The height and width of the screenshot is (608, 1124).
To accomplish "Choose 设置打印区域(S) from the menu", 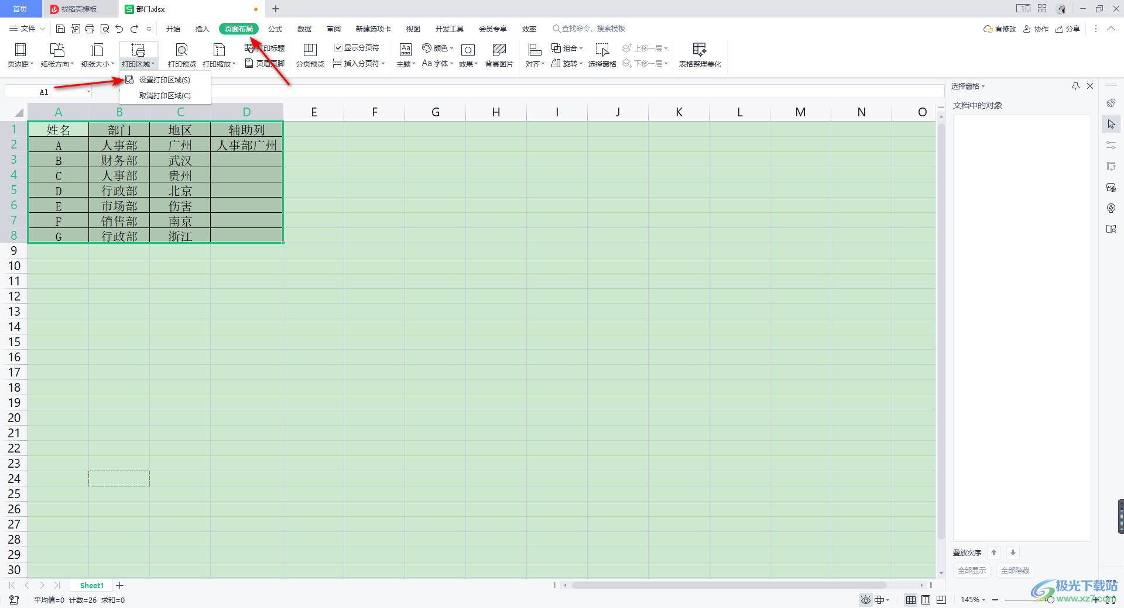I will point(165,80).
